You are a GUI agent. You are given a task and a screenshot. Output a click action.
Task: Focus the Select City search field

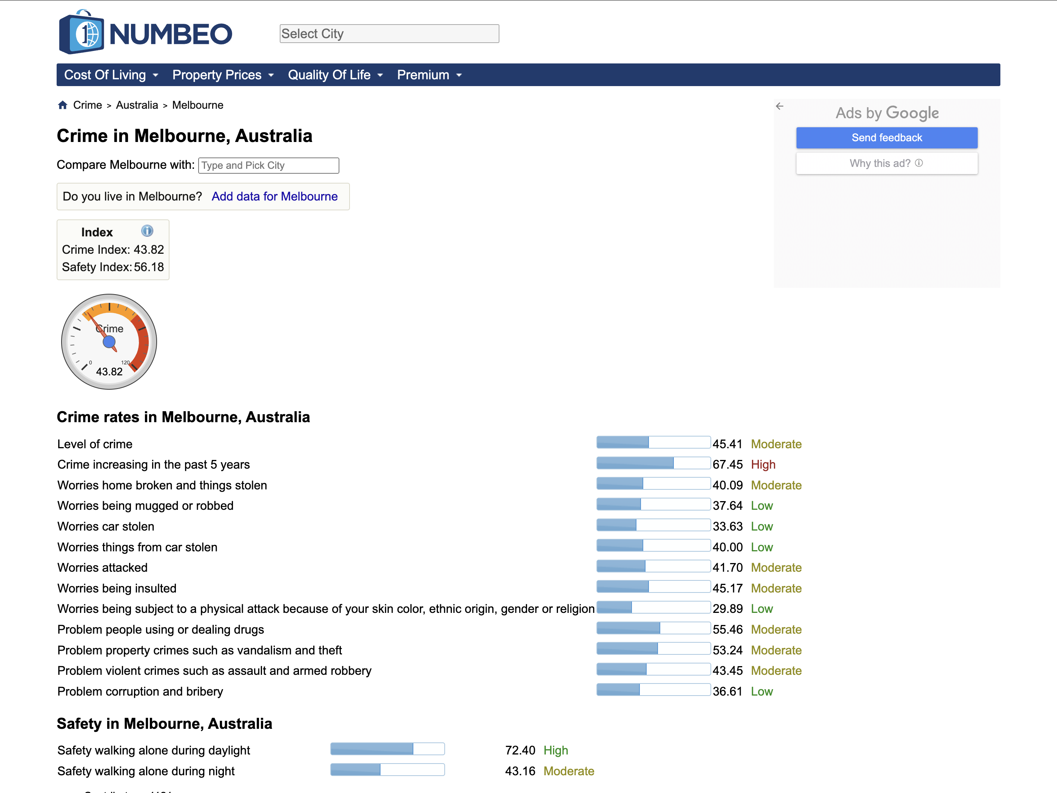coord(389,34)
